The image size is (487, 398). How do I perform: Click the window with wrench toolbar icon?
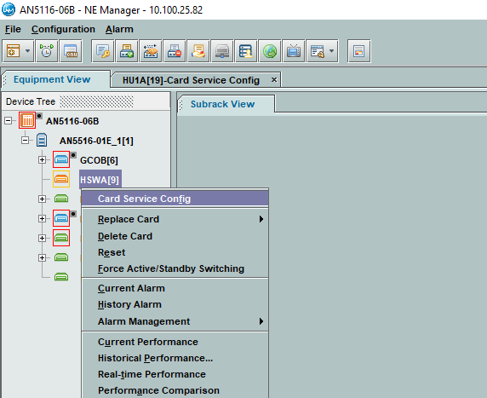tap(318, 51)
